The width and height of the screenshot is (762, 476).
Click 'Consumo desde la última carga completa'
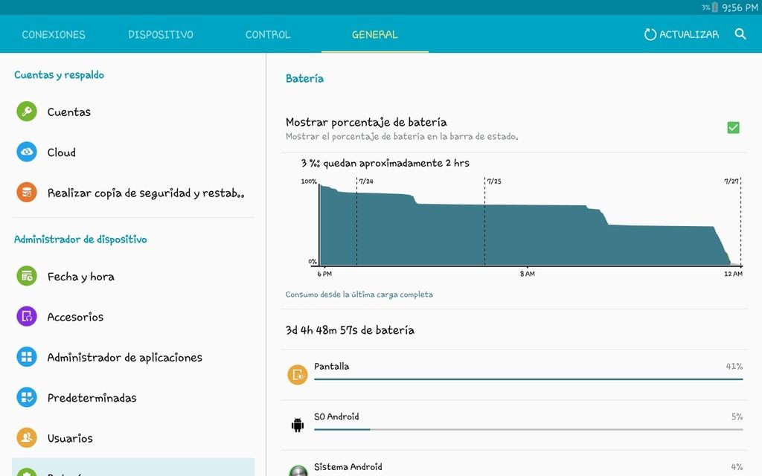pyautogui.click(x=359, y=295)
